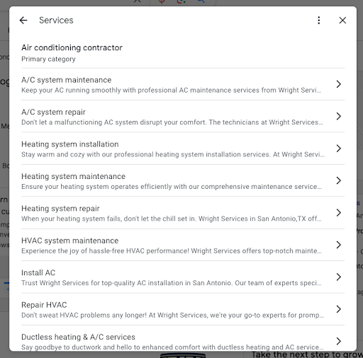Screen dimensions: 363x358
Task: Select the Heating system installation entry
Action: (x=183, y=149)
